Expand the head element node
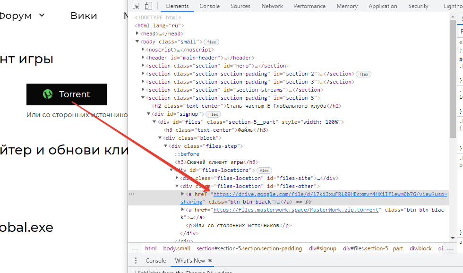The image size is (463, 273). click(137, 34)
